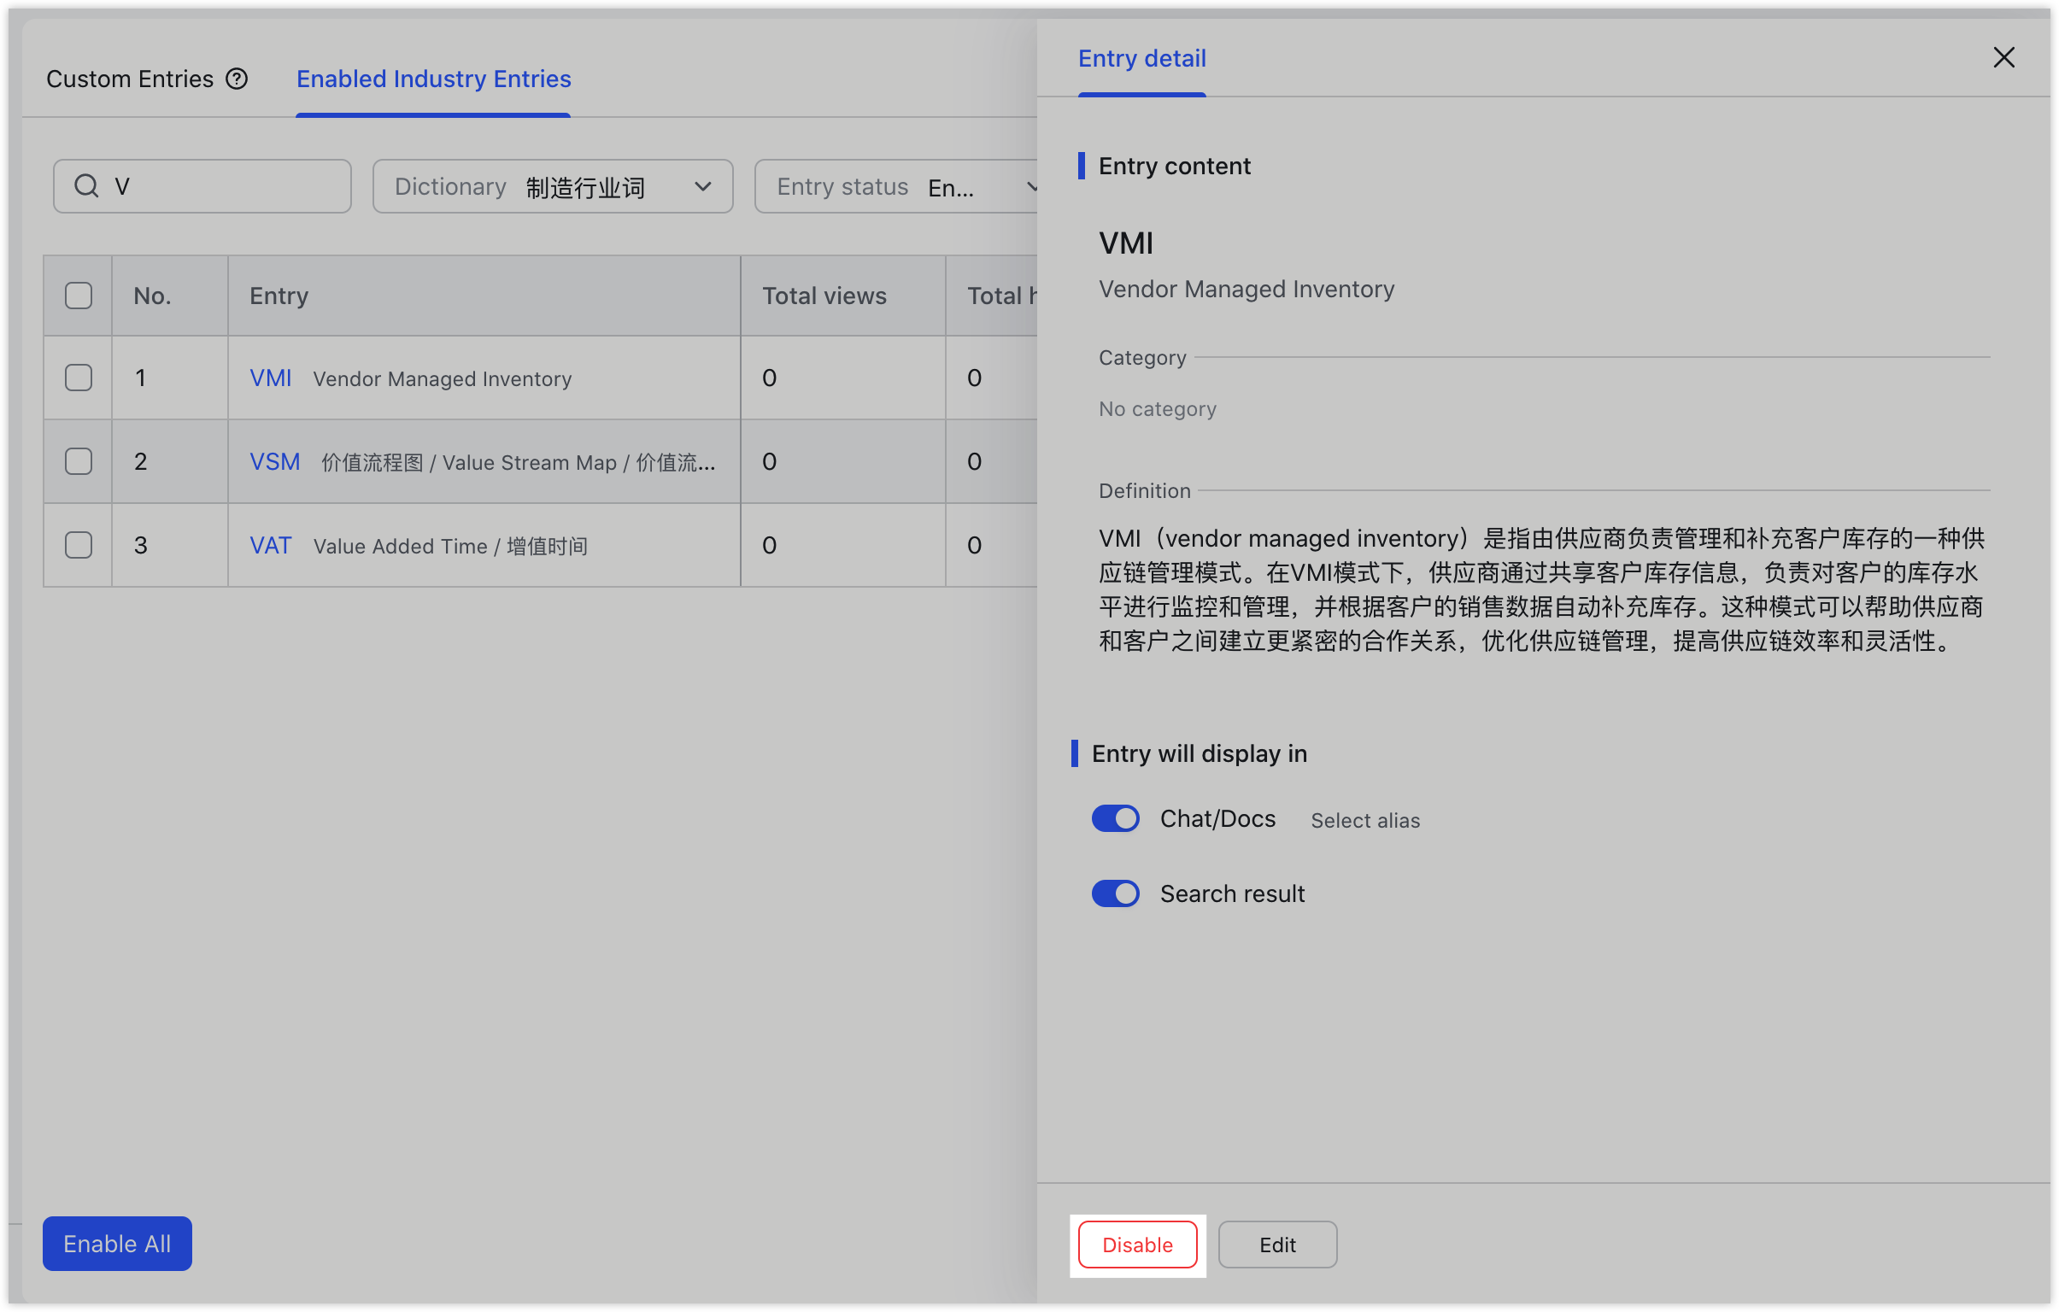
Task: Select the Entry detail tab
Action: (1141, 58)
